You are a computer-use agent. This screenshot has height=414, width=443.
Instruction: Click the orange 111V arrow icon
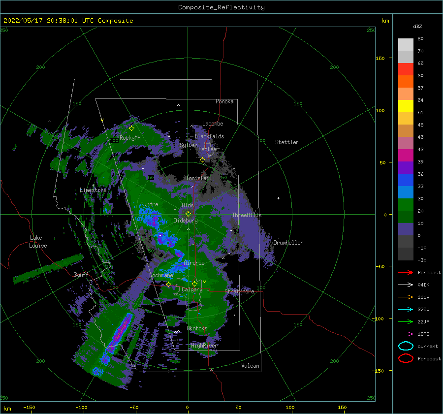click(x=406, y=297)
